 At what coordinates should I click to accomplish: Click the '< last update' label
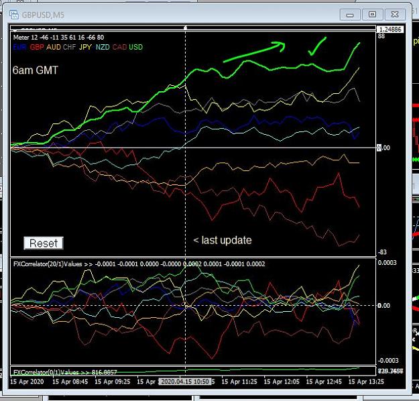point(223,240)
